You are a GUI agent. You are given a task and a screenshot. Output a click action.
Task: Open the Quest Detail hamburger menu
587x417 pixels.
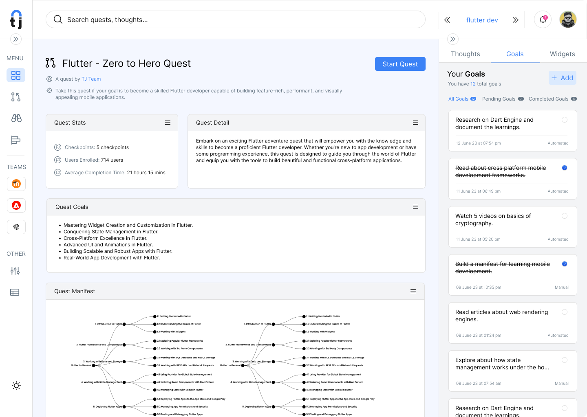pos(415,123)
